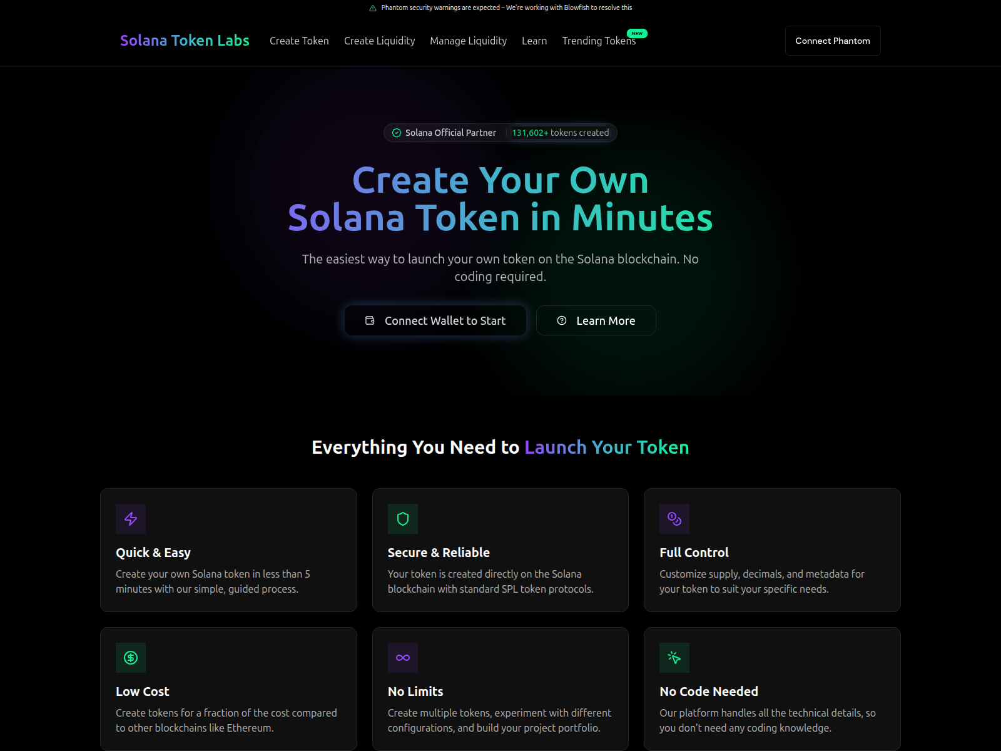This screenshot has height=751, width=1001.
Task: Select the No Code Needed card title
Action: 709,692
